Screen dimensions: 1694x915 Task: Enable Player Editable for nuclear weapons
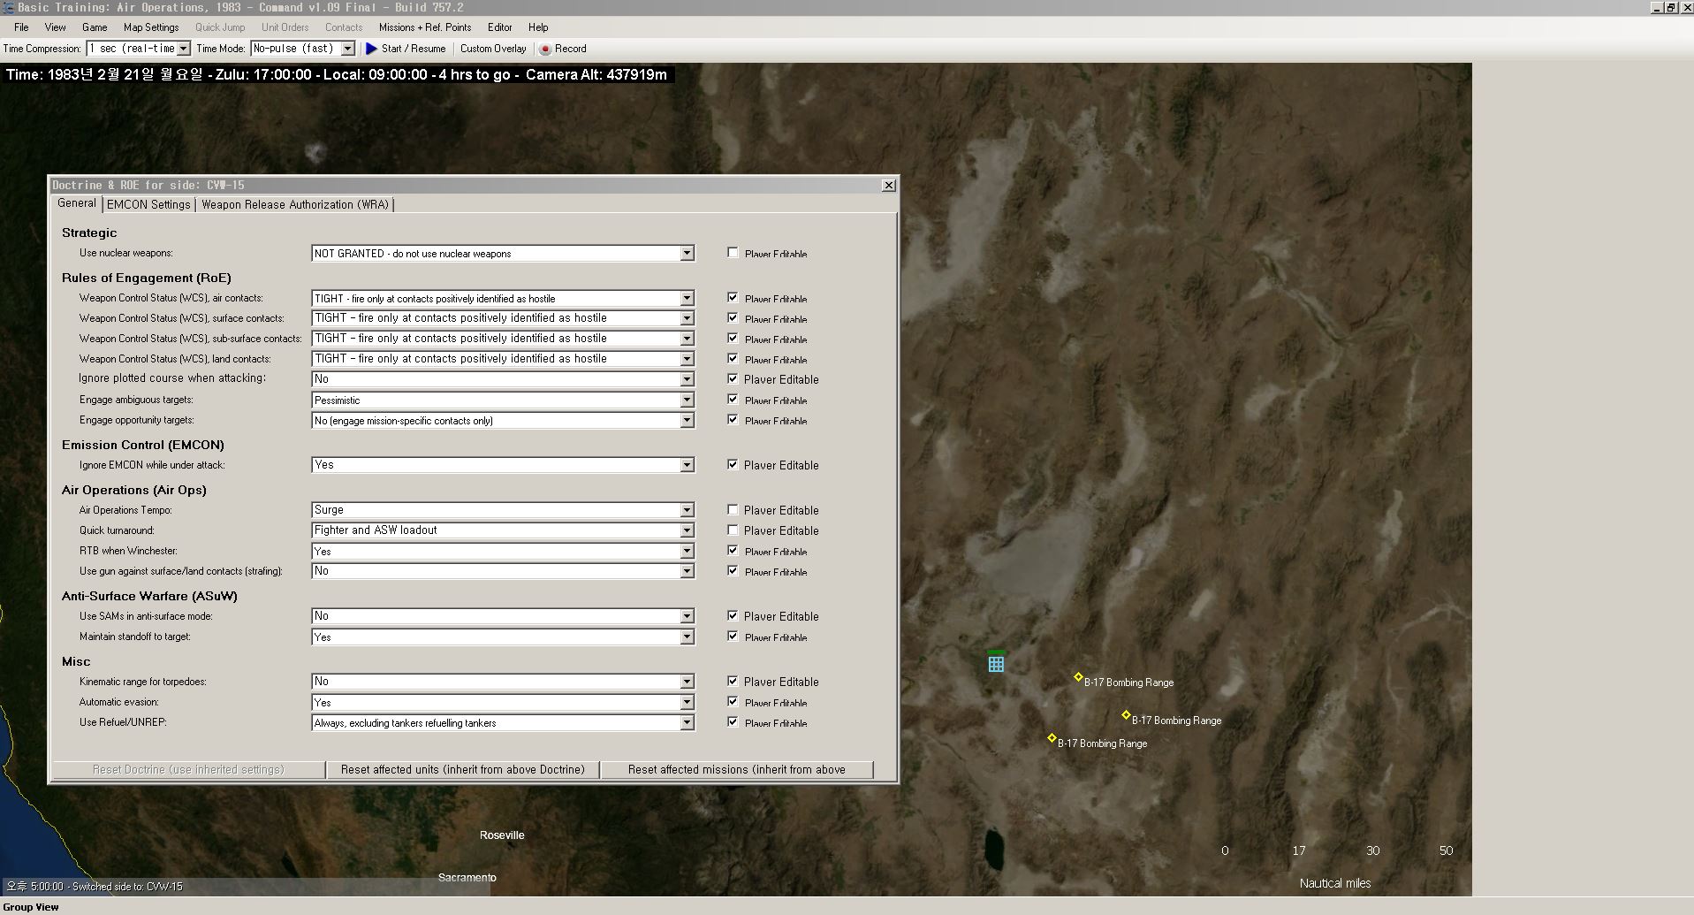[733, 253]
